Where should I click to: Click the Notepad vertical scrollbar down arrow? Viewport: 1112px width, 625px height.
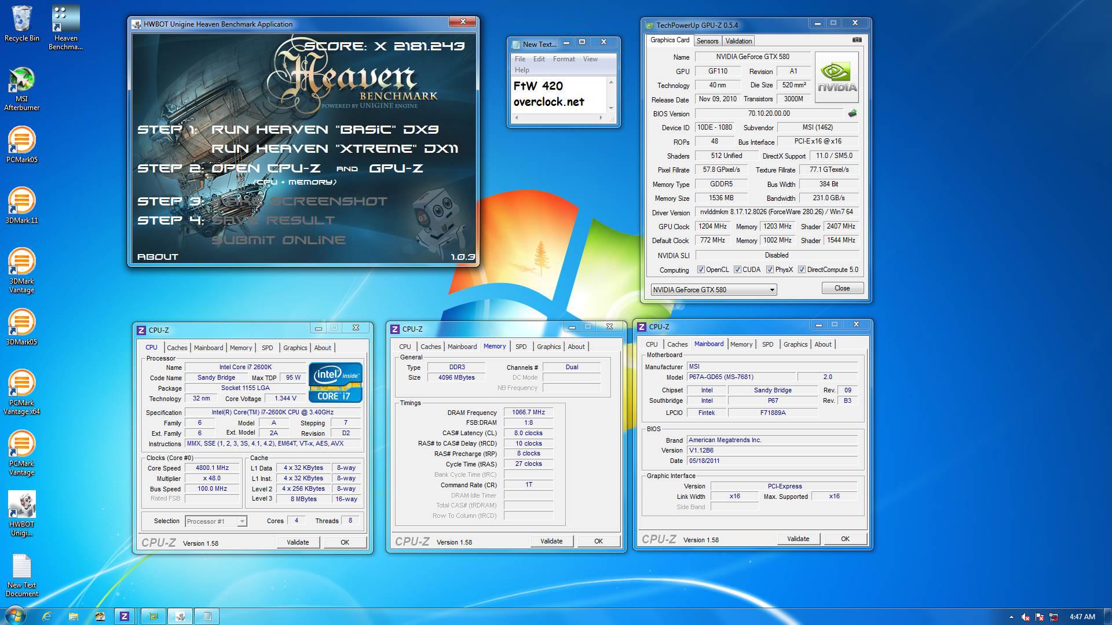(x=610, y=108)
